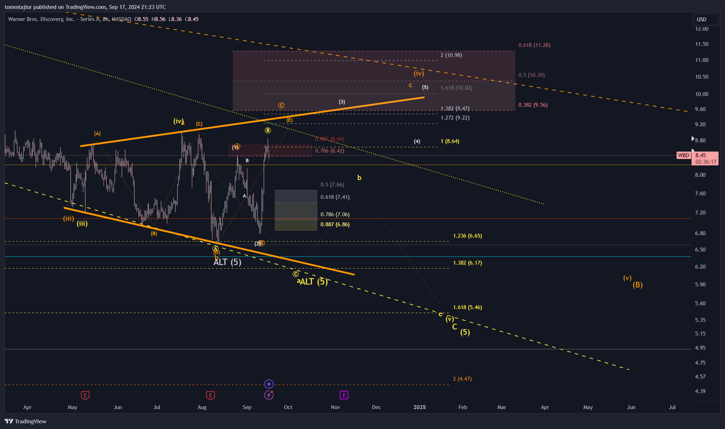Click the '0.618 (7.41)' retracement label
This screenshot has width=725, height=429.
(335, 197)
